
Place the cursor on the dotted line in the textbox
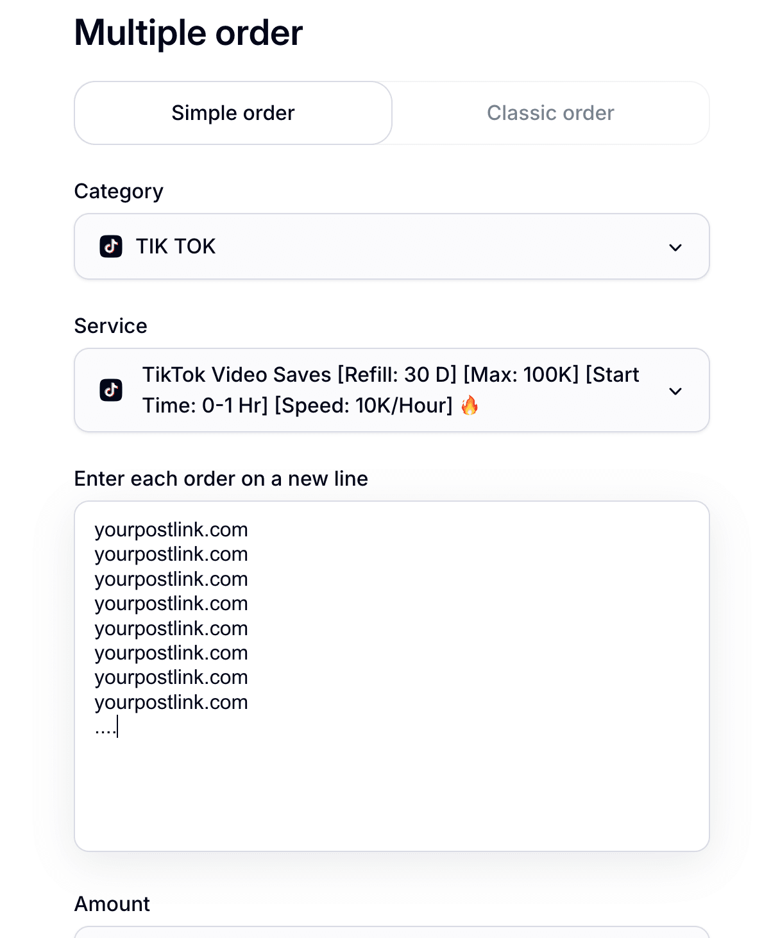(106, 726)
